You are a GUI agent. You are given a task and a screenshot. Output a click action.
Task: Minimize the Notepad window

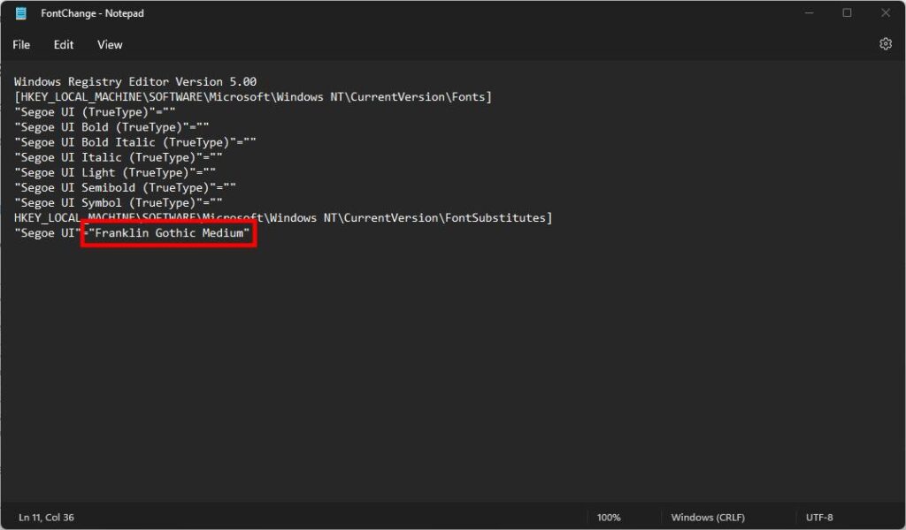point(808,13)
